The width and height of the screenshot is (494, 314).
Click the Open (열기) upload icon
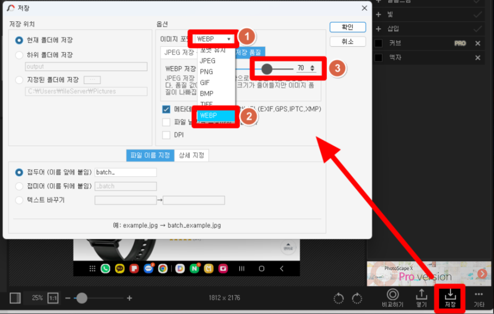tap(421, 298)
